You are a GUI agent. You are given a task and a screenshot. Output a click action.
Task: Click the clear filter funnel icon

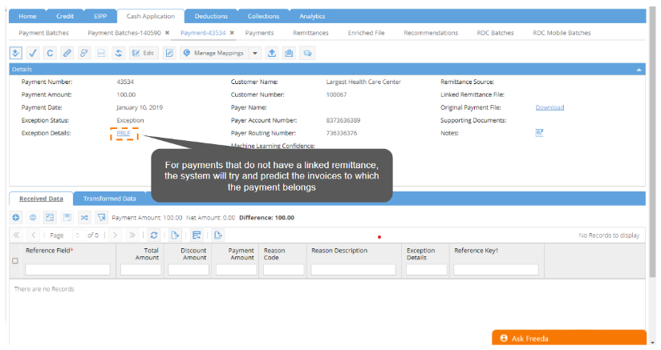click(x=102, y=218)
